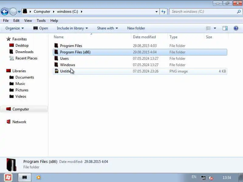Image resolution: width=243 pixels, height=182 pixels.
Task: Open More view options arrow
Action: tap(215, 28)
